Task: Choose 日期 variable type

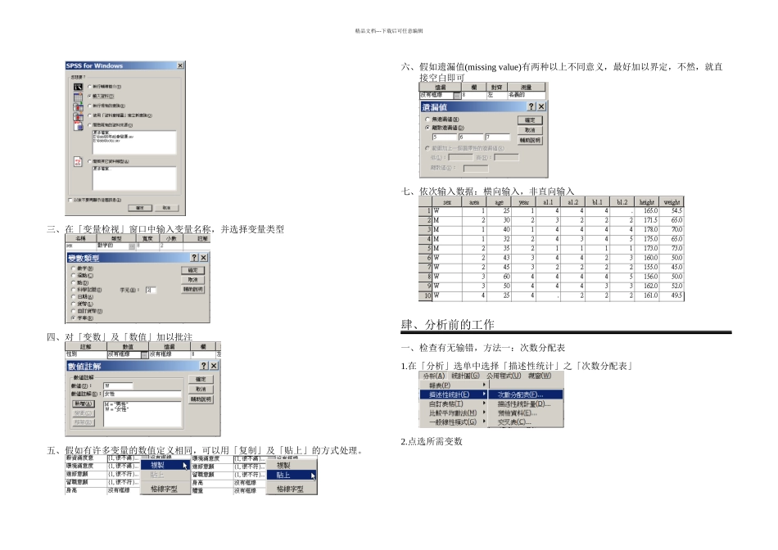Action: coord(74,296)
